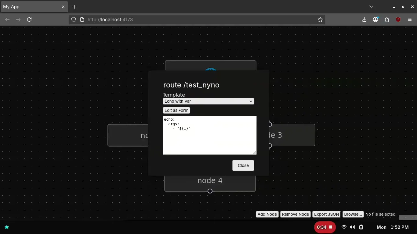Open the browser extensions puzzle icon
Viewport: 417px width, 234px height.
click(x=387, y=19)
